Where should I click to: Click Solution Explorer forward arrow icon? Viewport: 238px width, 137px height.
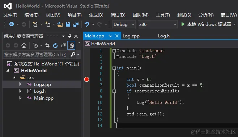(x=16, y=45)
